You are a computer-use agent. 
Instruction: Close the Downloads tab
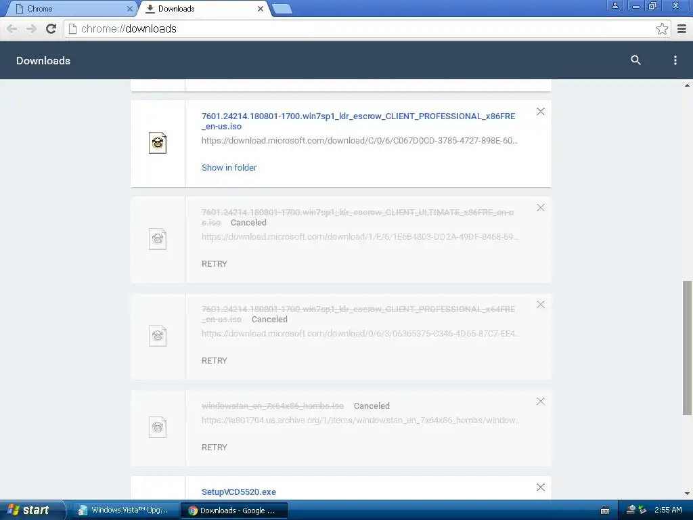[x=261, y=8]
